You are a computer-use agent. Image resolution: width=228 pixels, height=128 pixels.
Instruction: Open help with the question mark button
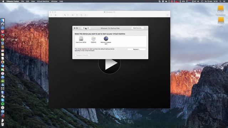coord(145,55)
